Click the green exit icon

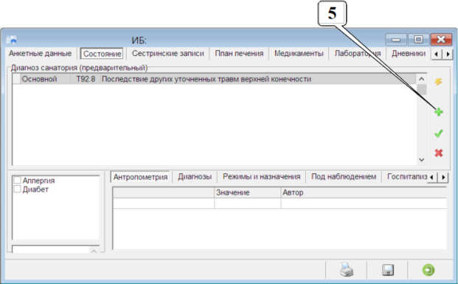(428, 270)
